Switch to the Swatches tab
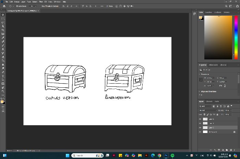240x159 pixels. (x=208, y=12)
